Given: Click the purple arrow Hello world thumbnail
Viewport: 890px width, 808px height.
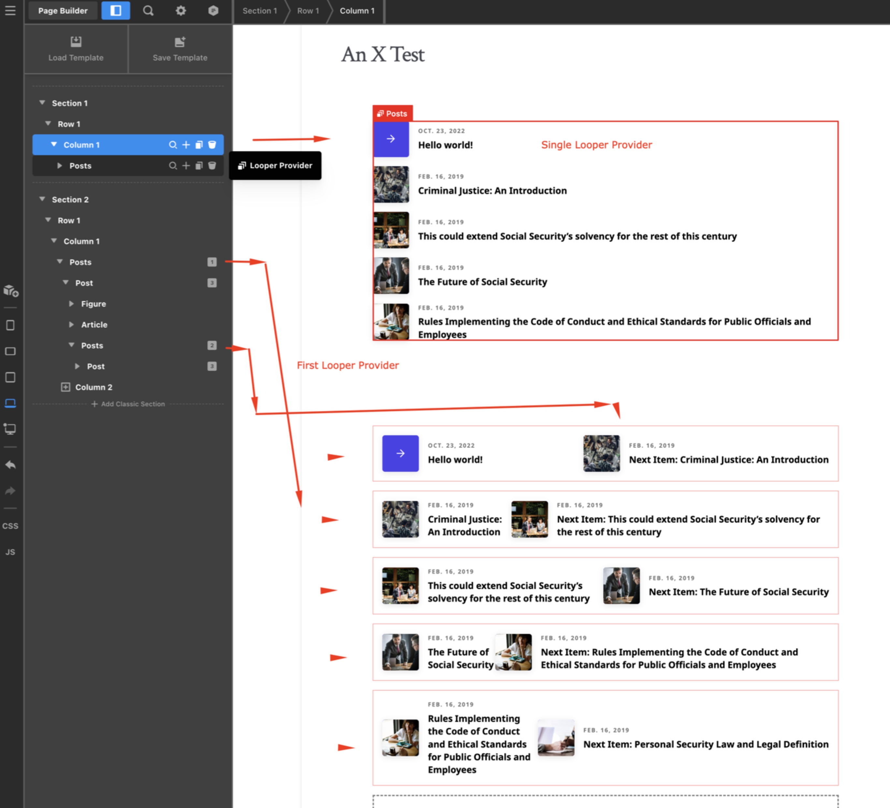Looking at the screenshot, I should click(x=391, y=139).
